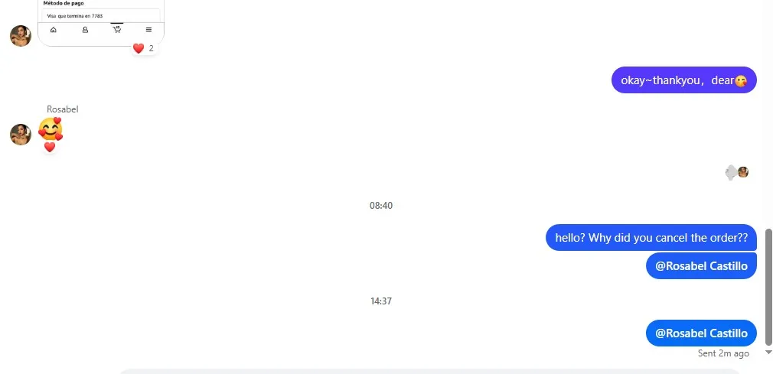This screenshot has width=773, height=374.
Task: Click the scrollbar down arrow
Action: (x=768, y=352)
